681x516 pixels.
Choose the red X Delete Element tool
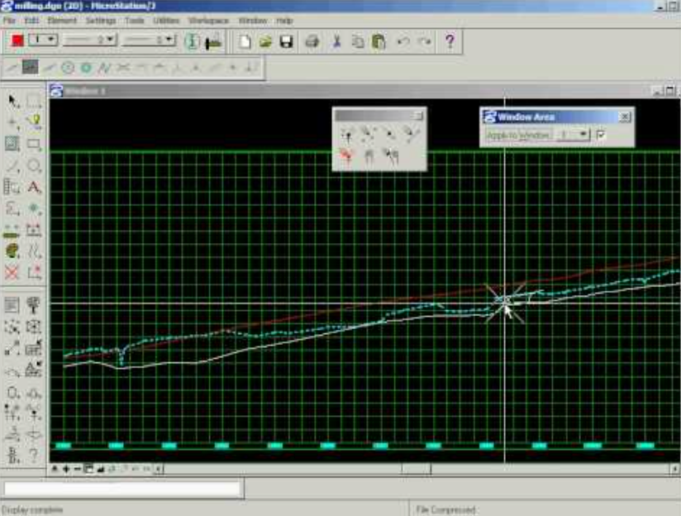(x=12, y=273)
